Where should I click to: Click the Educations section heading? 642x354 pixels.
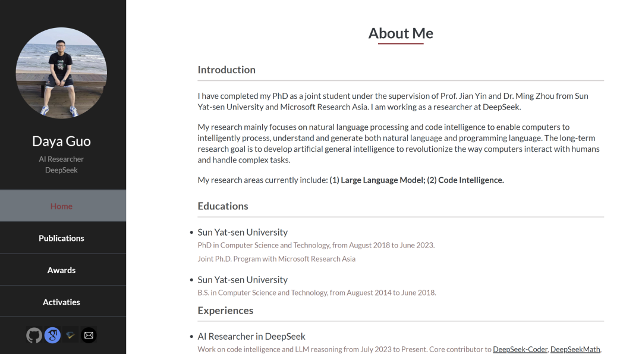223,206
